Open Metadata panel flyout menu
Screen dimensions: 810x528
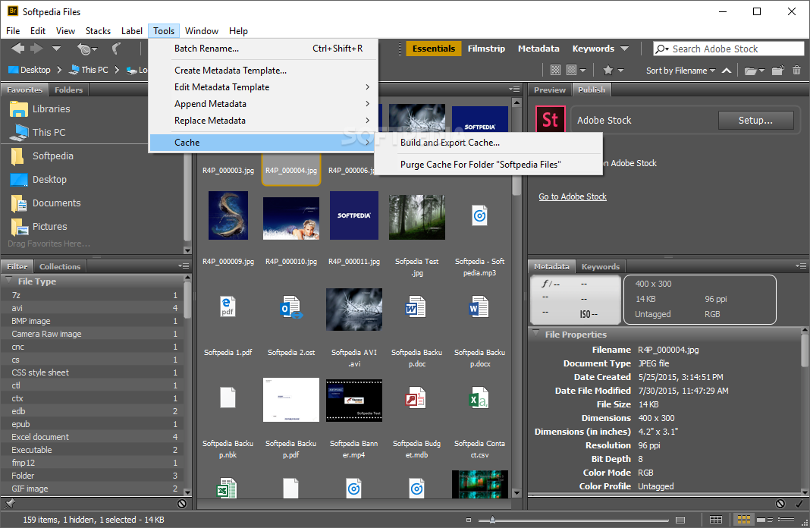(x=801, y=266)
